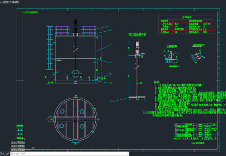The image size is (226, 156).
Task: Open command line customize wrench menu
Action: (7, 154)
